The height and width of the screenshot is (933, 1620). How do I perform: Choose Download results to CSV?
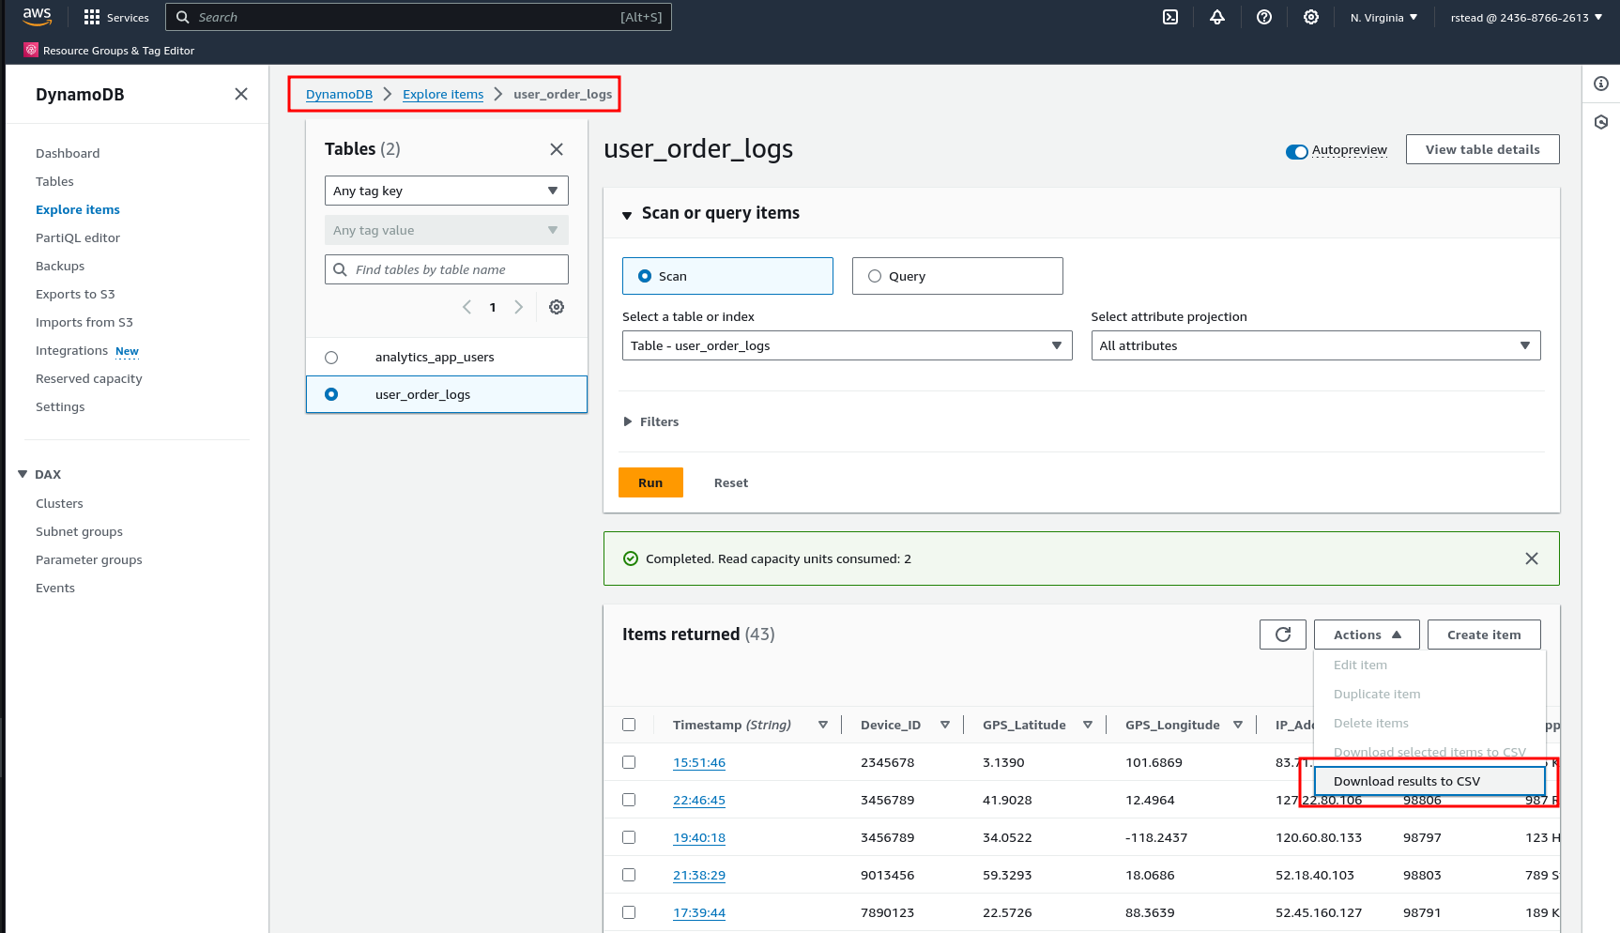pyautogui.click(x=1406, y=781)
